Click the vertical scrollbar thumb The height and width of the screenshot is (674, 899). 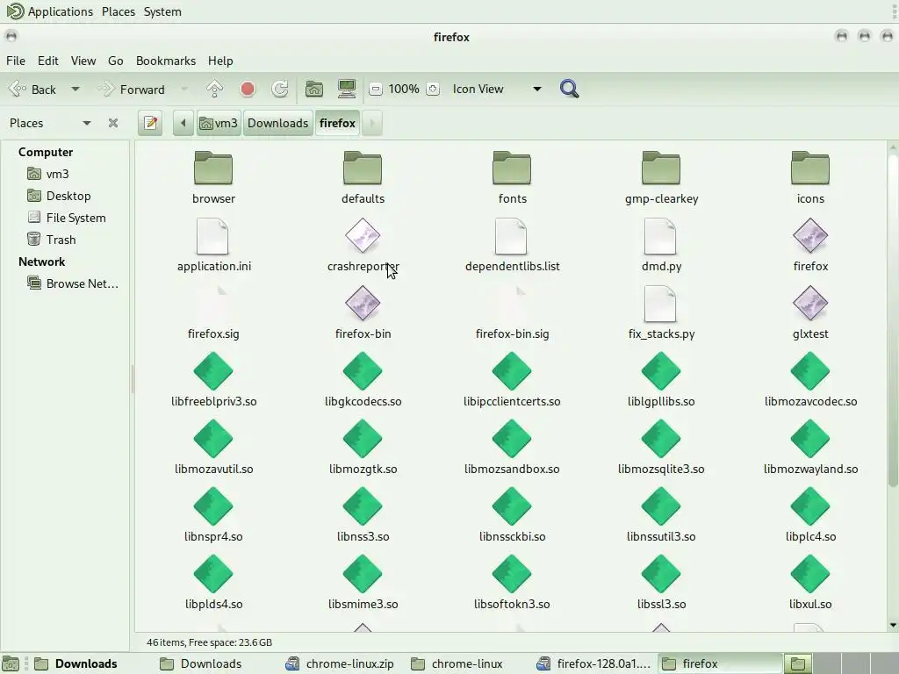[x=893, y=321]
